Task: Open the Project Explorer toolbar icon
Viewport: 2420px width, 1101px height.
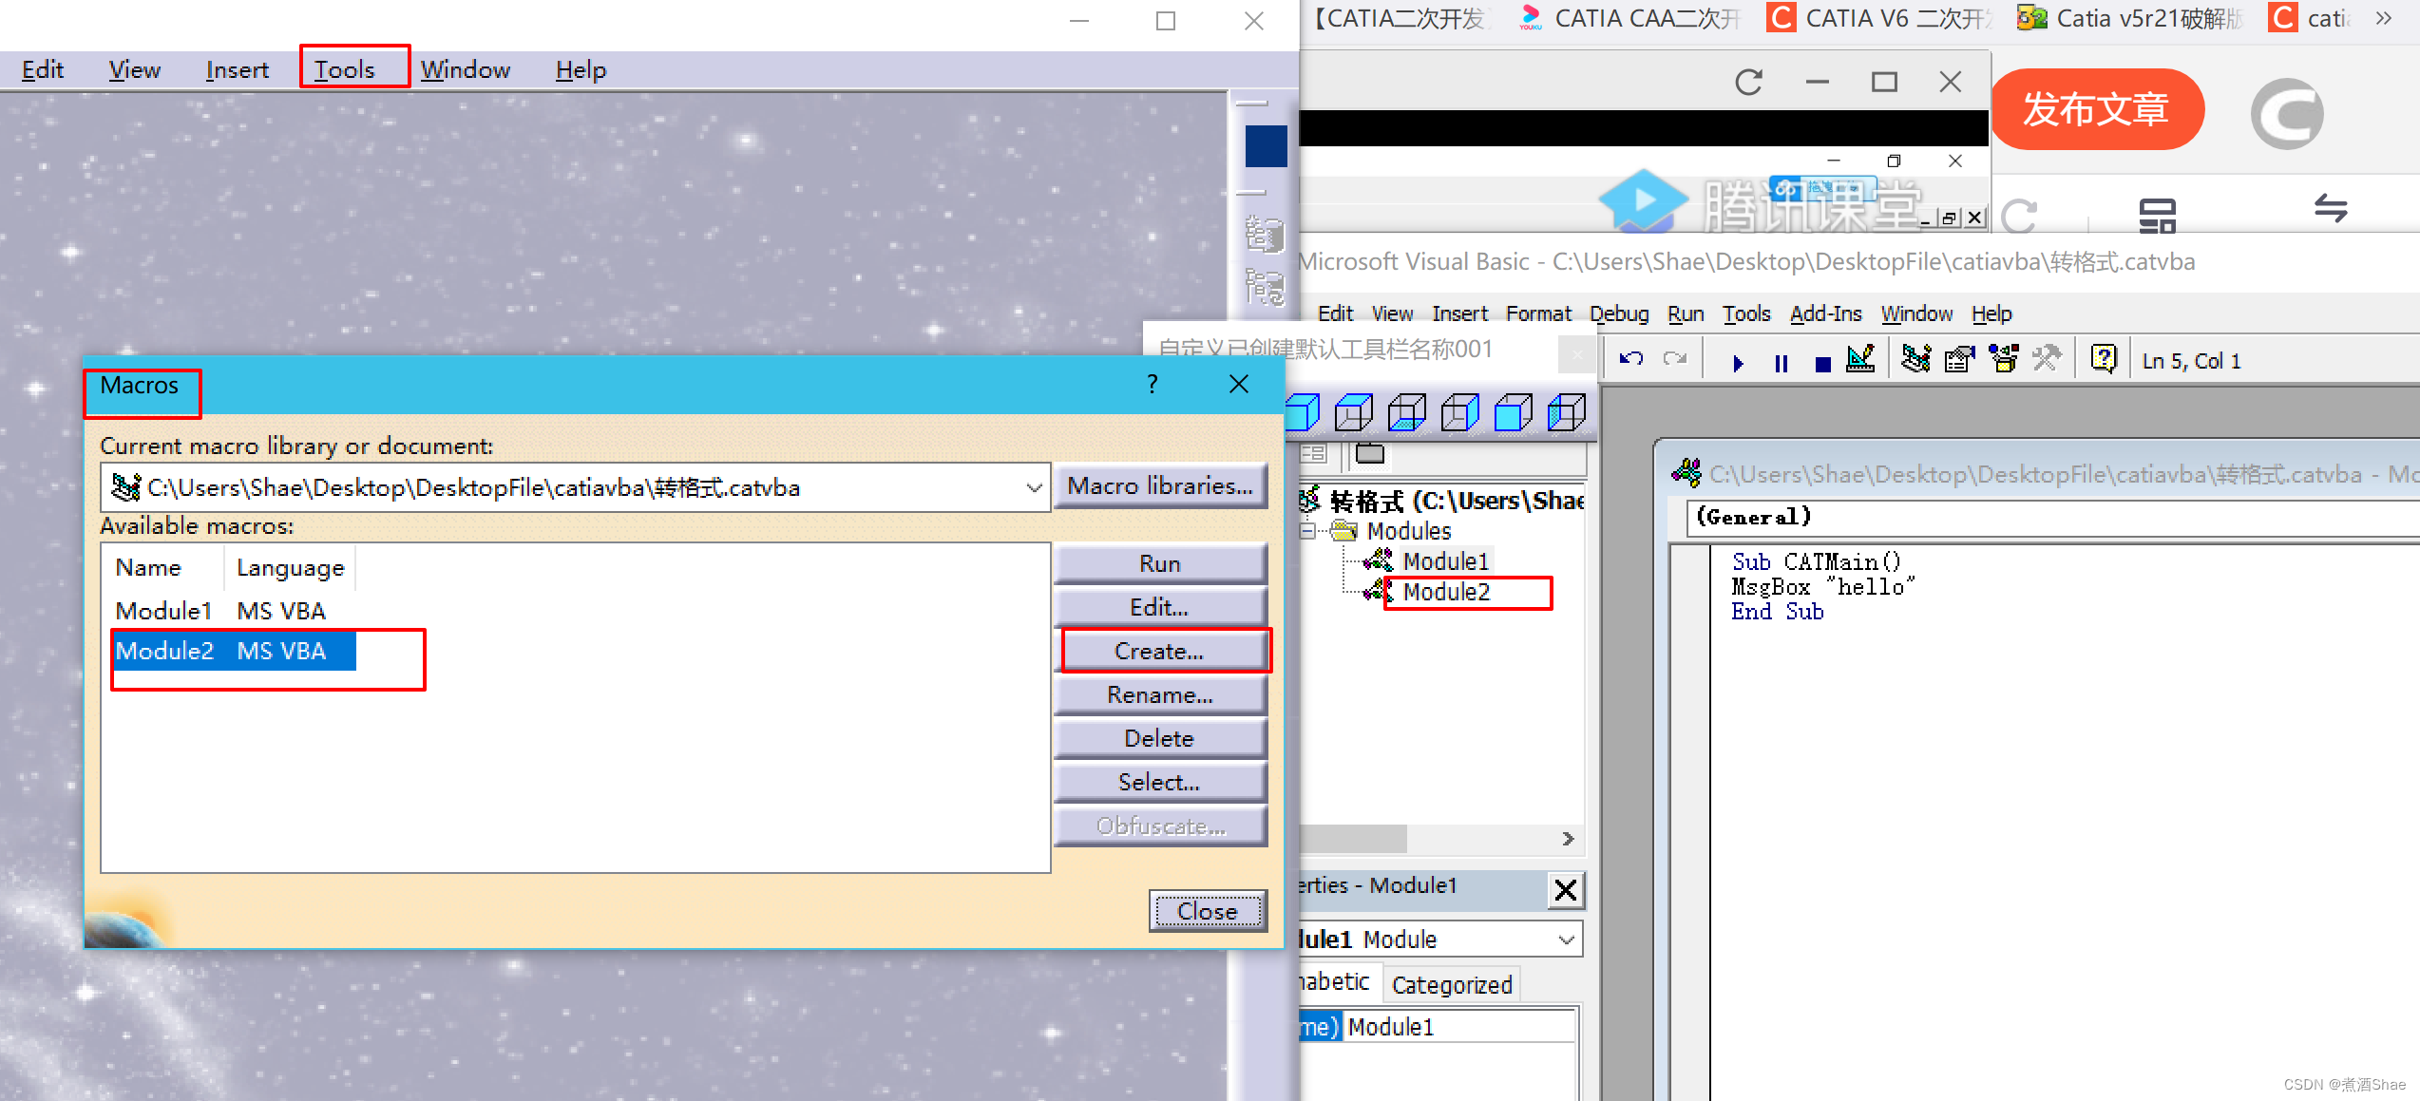Action: (1915, 359)
